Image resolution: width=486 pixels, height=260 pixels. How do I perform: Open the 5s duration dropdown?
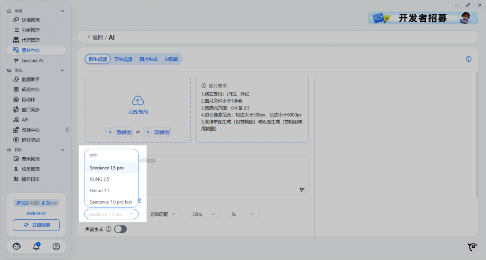[243, 214]
